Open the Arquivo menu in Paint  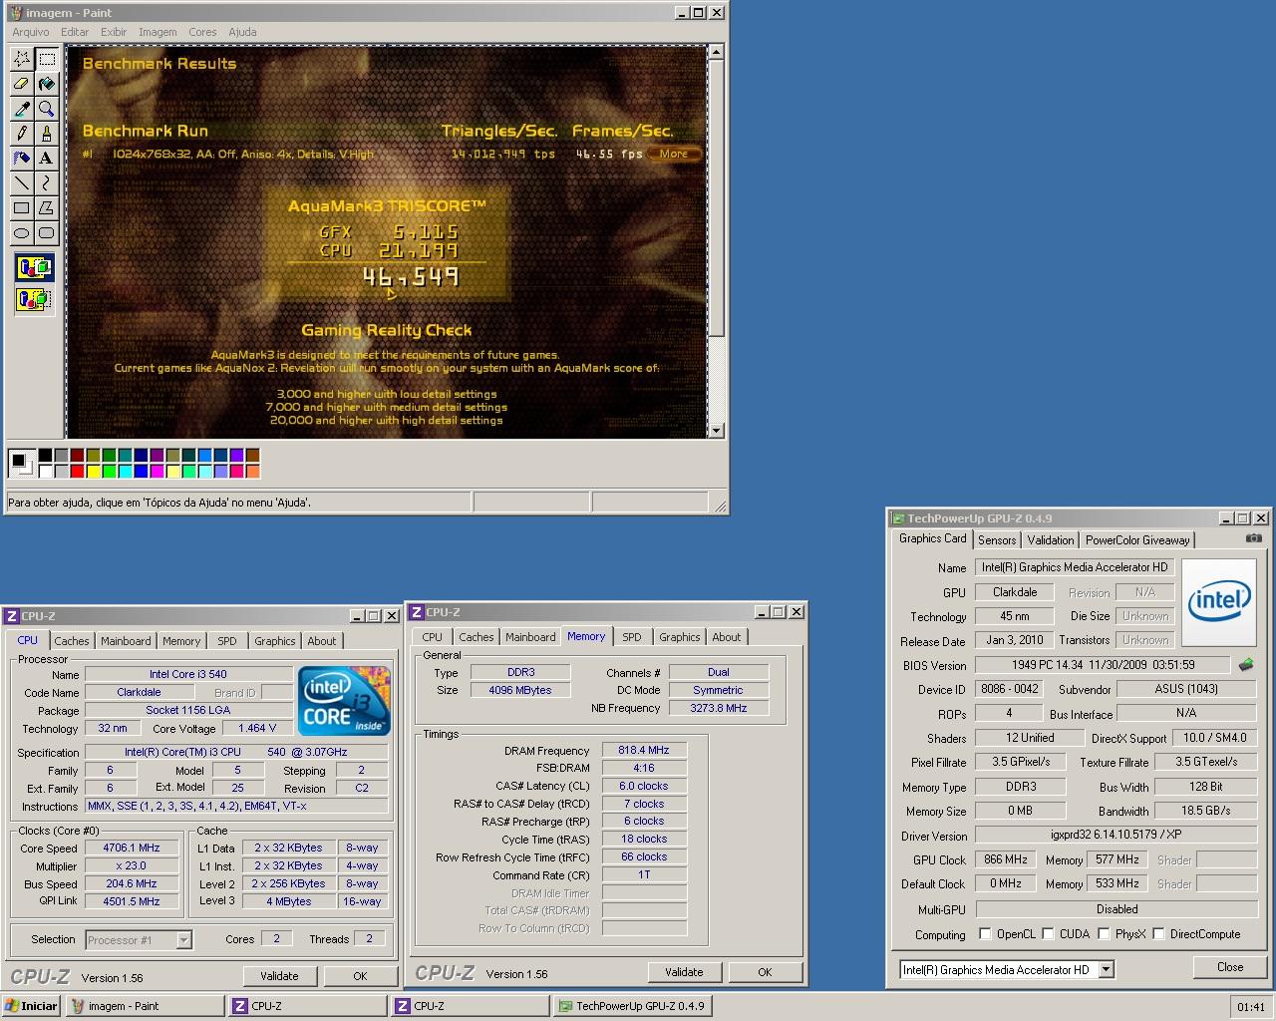point(31,32)
